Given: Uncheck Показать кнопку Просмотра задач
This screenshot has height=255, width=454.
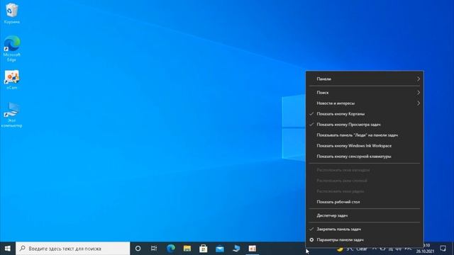Looking at the screenshot, I should point(365,125).
